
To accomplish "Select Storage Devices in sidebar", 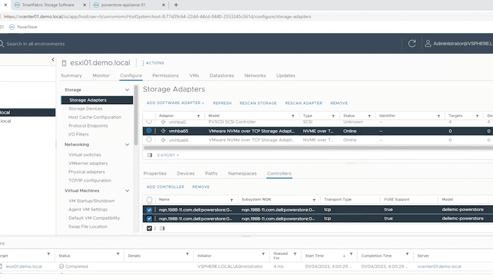I will click(x=85, y=108).
